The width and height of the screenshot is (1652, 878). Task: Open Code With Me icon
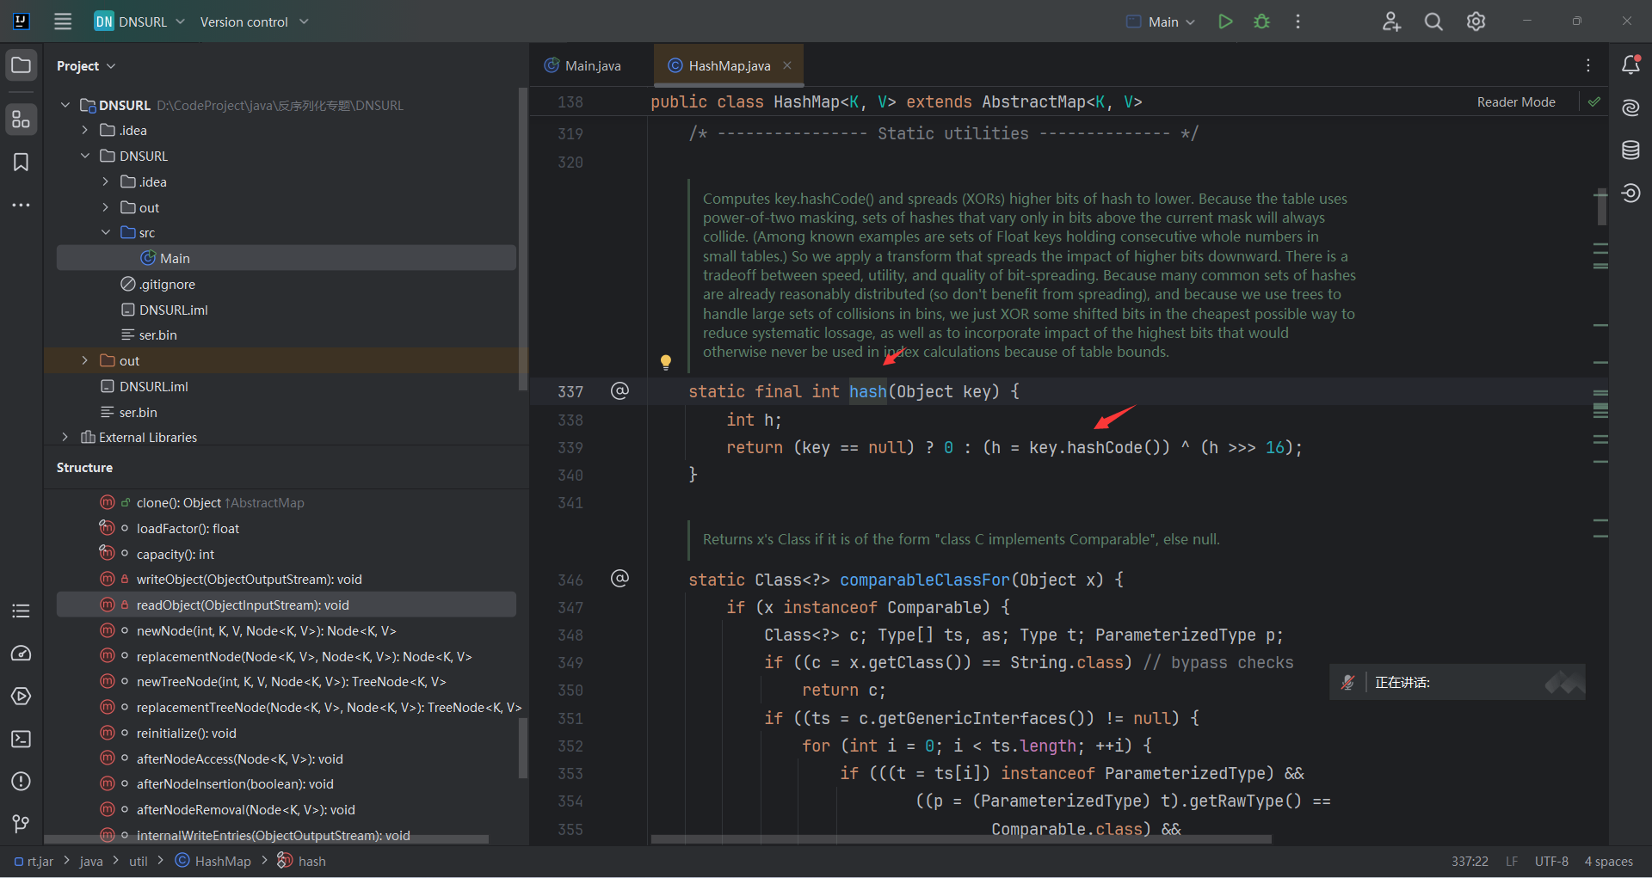tap(1391, 21)
